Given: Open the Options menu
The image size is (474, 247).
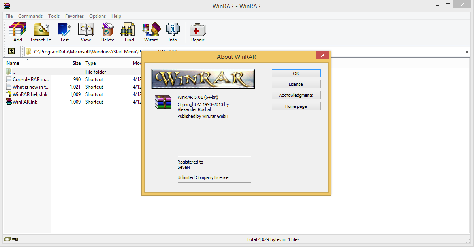Looking at the screenshot, I should click(98, 16).
